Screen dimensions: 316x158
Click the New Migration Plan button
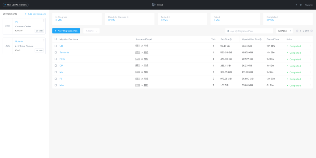tap(66, 31)
